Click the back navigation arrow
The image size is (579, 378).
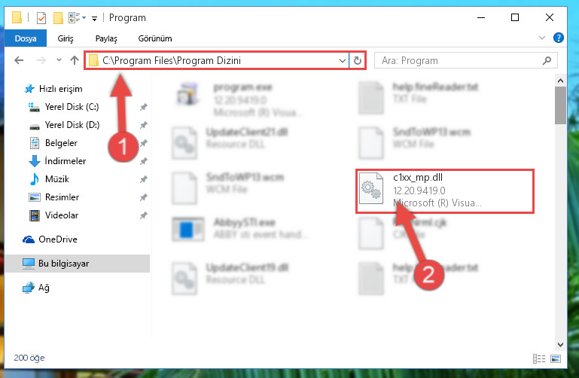[x=19, y=60]
